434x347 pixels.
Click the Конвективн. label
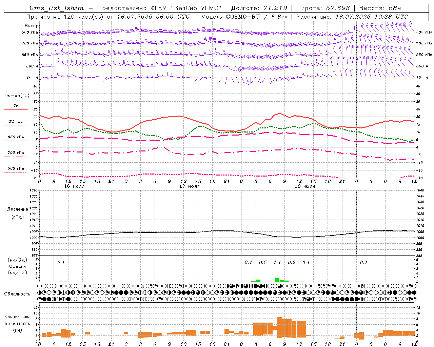coord(18,317)
